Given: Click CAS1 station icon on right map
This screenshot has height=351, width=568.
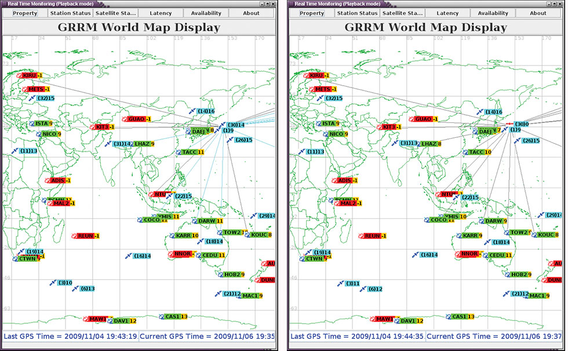Looking at the screenshot, I should pyautogui.click(x=449, y=317).
